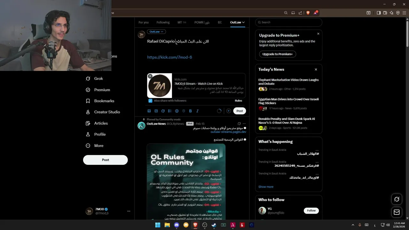Switch to the Following tab
409x230 pixels.
[163, 22]
